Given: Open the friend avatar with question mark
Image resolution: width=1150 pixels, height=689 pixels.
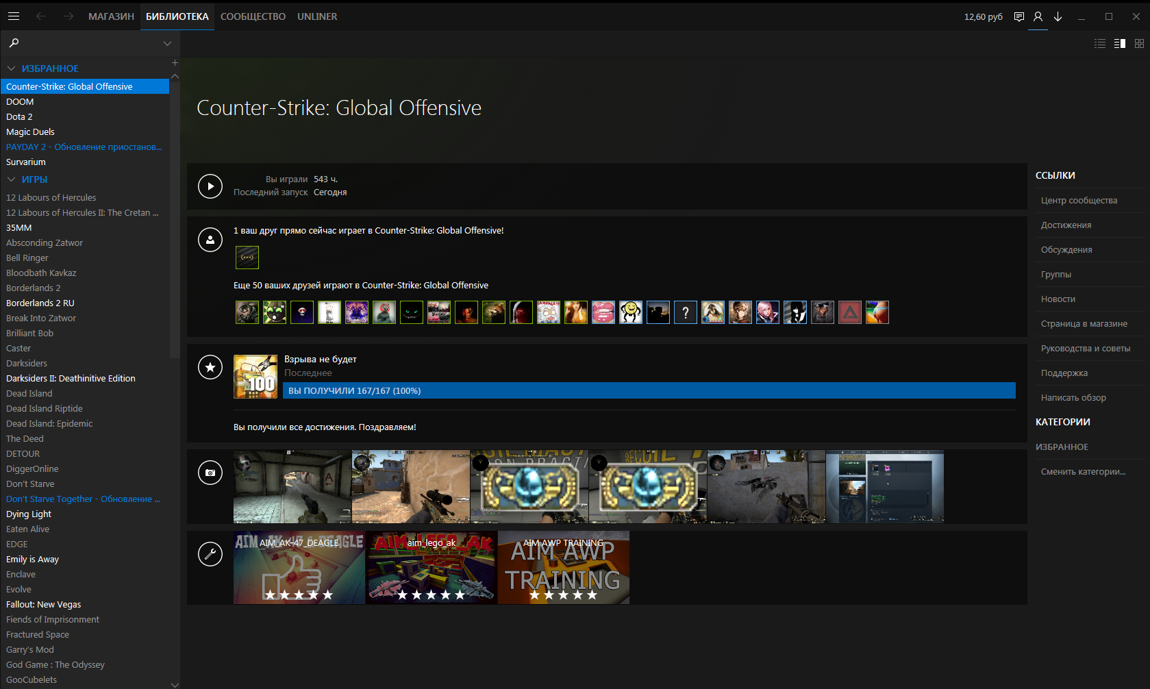Looking at the screenshot, I should [x=686, y=312].
